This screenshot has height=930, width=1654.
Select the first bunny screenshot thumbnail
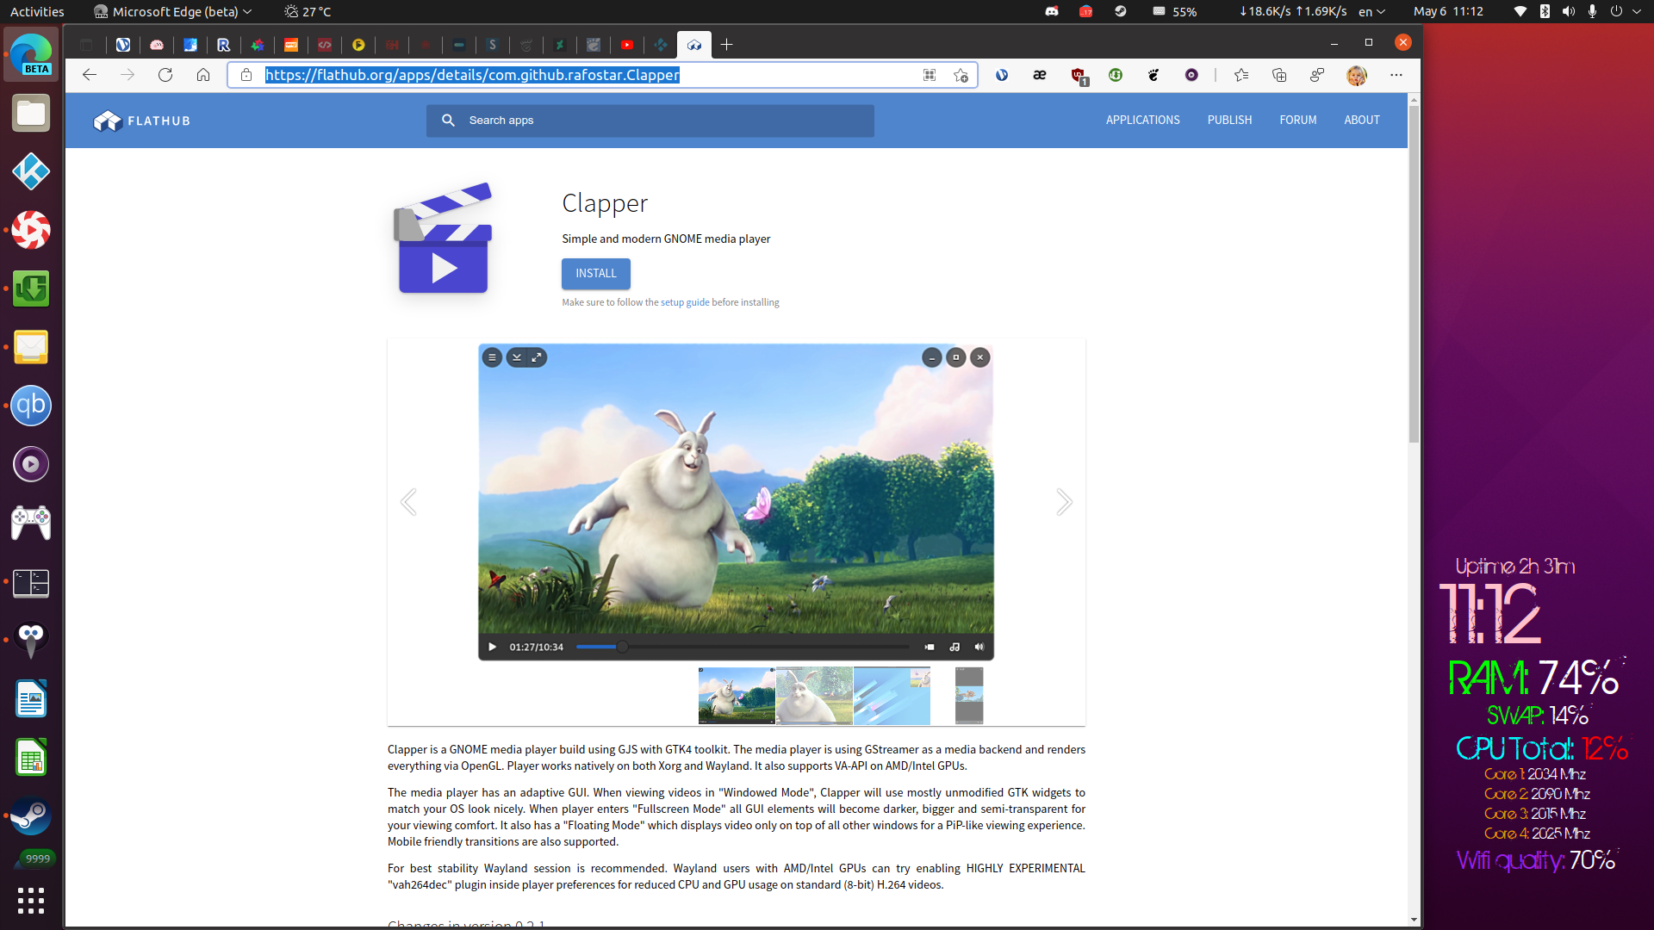click(x=737, y=696)
